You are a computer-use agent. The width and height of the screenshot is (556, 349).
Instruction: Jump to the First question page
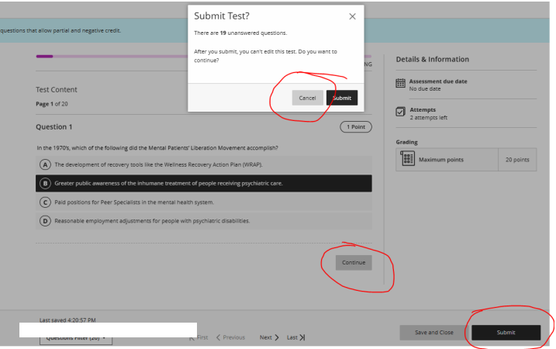coord(199,337)
